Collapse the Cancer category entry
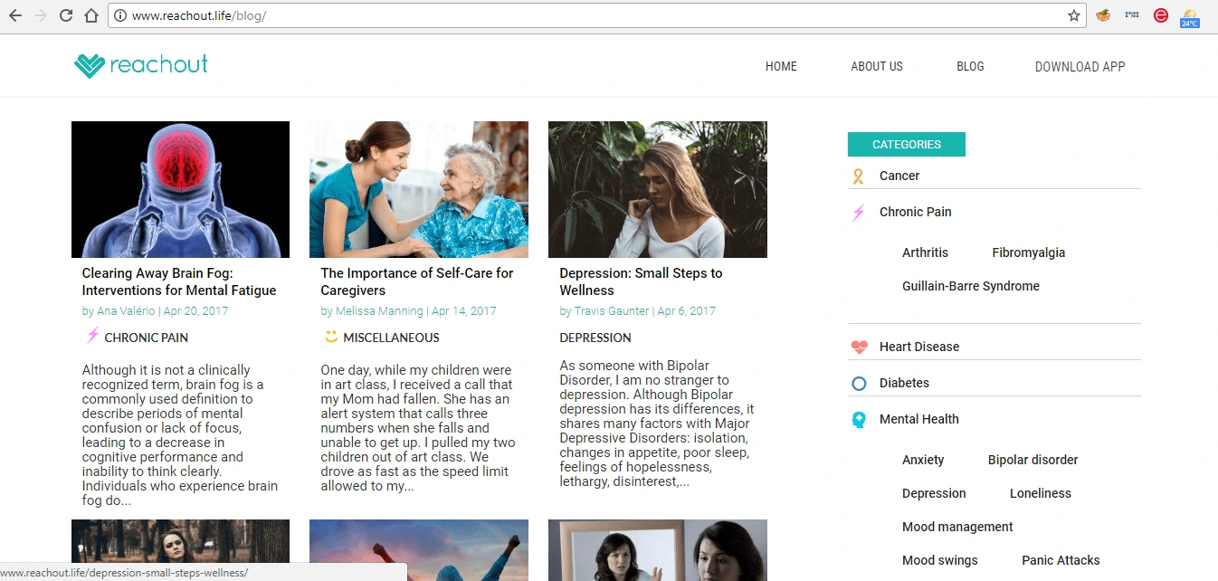This screenshot has width=1218, height=581. pyautogui.click(x=899, y=176)
